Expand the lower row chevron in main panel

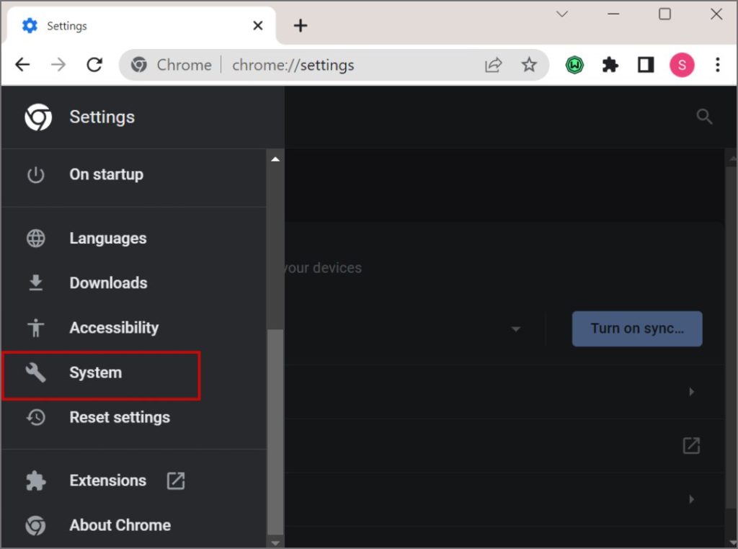click(691, 499)
